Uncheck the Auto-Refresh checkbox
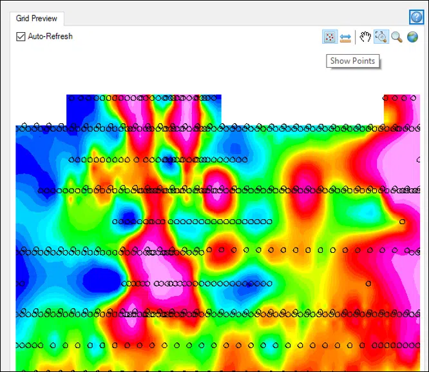The image size is (429, 372). click(x=21, y=37)
